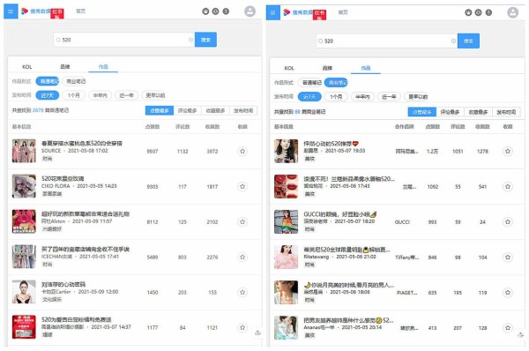Click the 2021-05-07 18:20 date in GUCCI row
This screenshot has width=529, height=351.
(354, 221)
